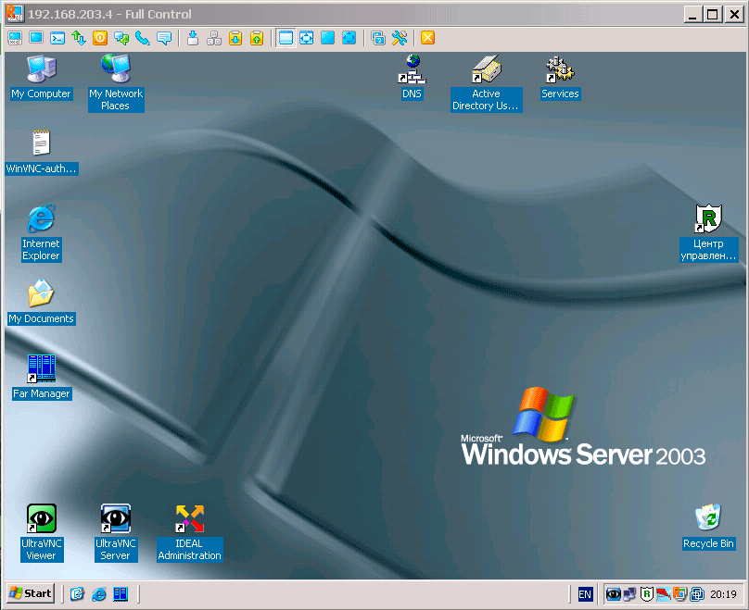This screenshot has height=610, width=749.
Task: Click the 20:19 tray clock
Action: click(723, 594)
